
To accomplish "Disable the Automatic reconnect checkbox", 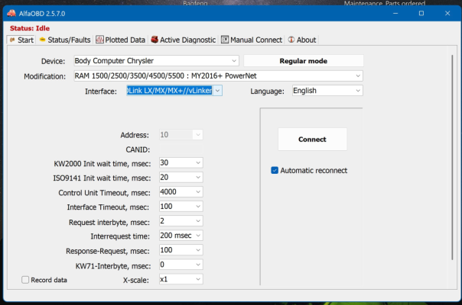I will coord(275,171).
